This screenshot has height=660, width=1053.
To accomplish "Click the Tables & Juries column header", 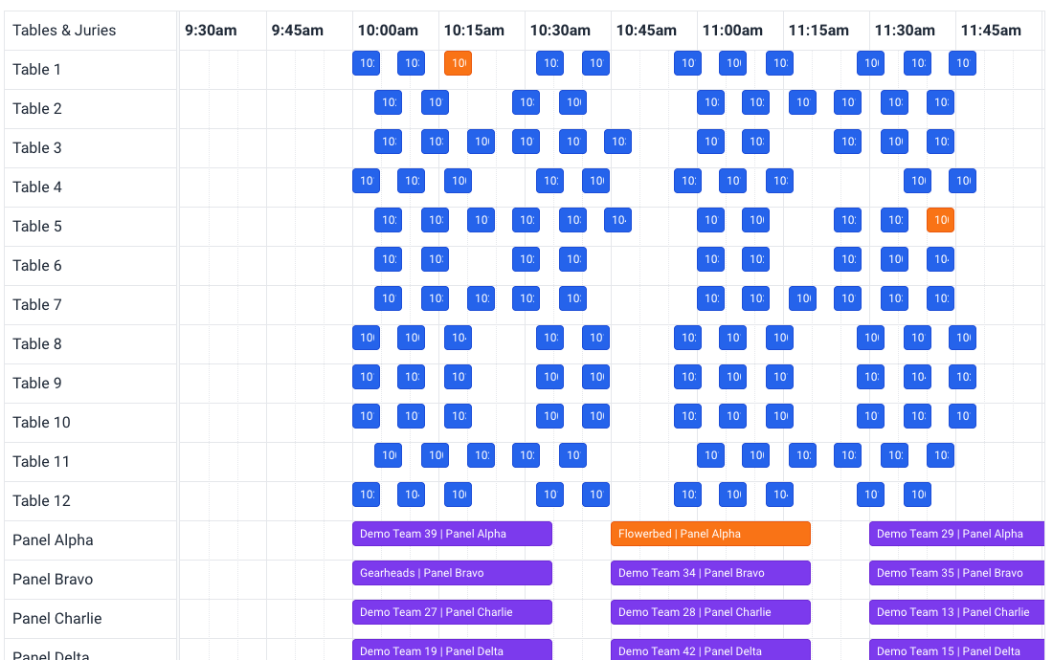I will [x=64, y=31].
